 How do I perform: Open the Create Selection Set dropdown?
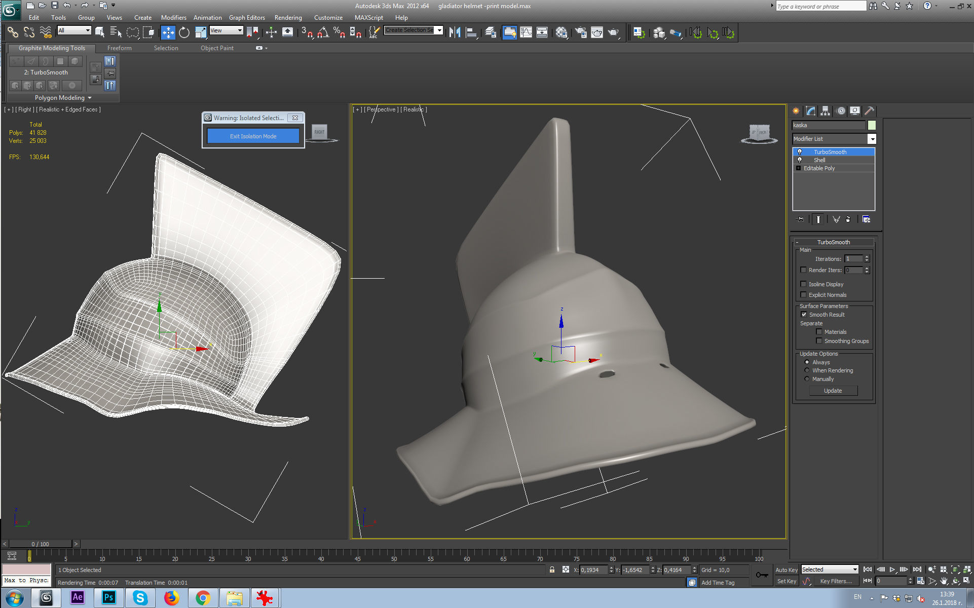tap(439, 30)
